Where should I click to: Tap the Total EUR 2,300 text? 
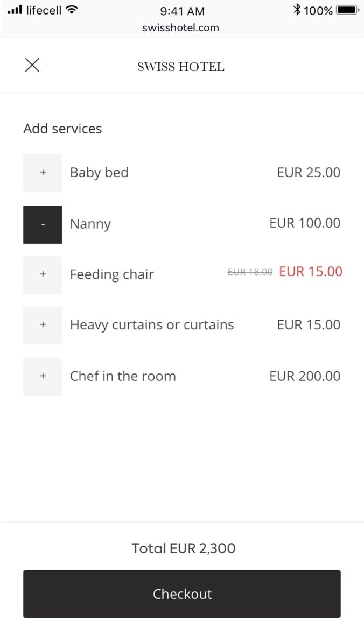click(x=184, y=548)
